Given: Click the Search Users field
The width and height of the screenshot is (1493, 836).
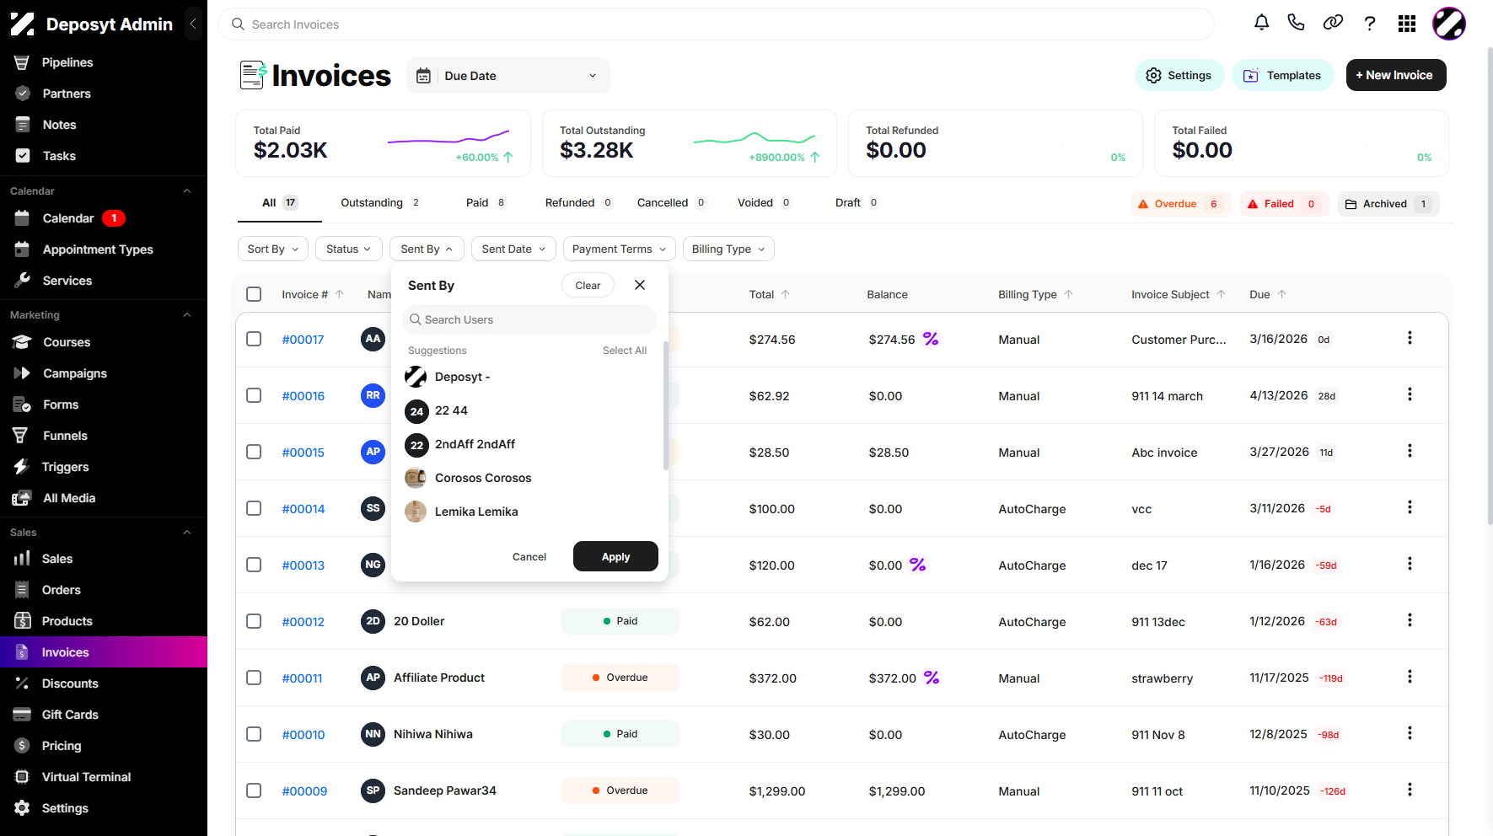Looking at the screenshot, I should (x=530, y=319).
